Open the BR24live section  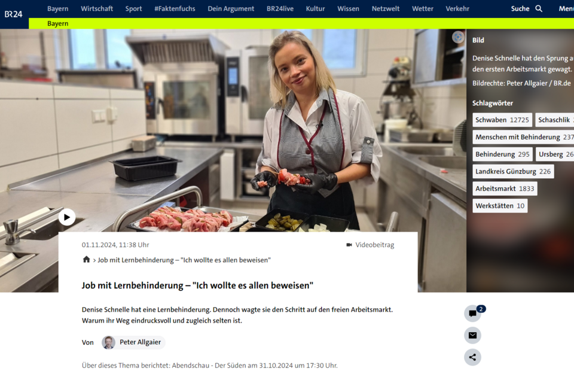coord(280,8)
